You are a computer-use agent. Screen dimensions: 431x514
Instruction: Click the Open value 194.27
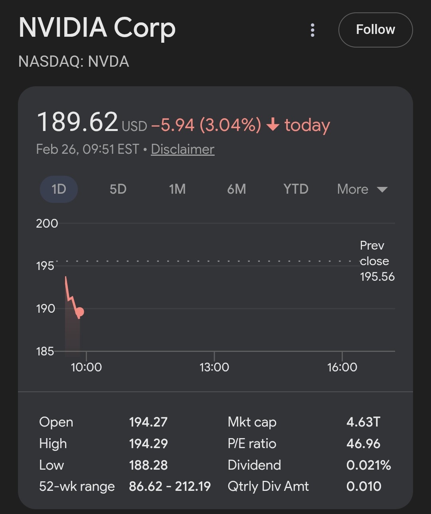(x=148, y=422)
